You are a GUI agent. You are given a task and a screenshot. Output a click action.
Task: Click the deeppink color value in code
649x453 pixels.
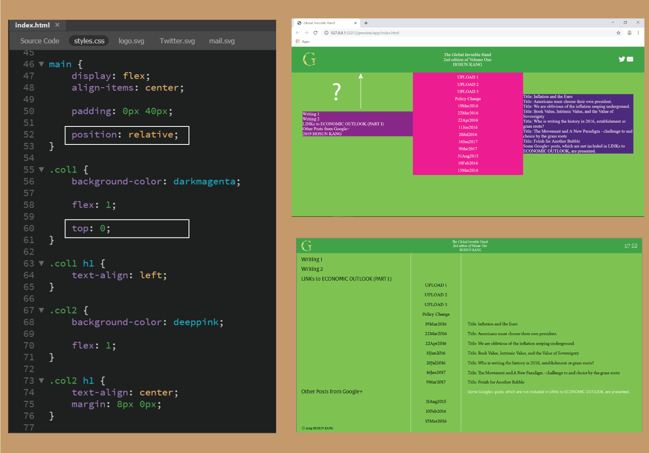pos(196,322)
